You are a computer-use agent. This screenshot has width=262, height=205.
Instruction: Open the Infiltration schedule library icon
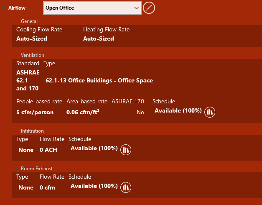[x=126, y=150]
